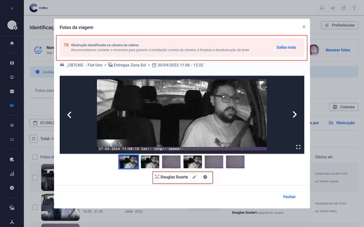Select the second trip photo thumbnail

click(150, 162)
